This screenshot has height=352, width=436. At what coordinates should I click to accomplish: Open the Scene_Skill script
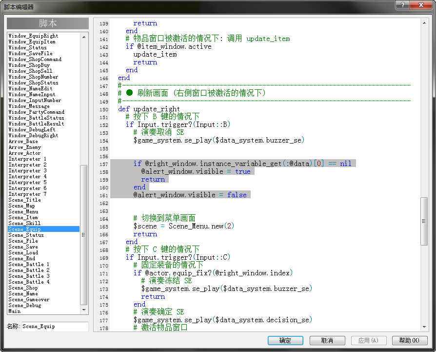(x=24, y=223)
